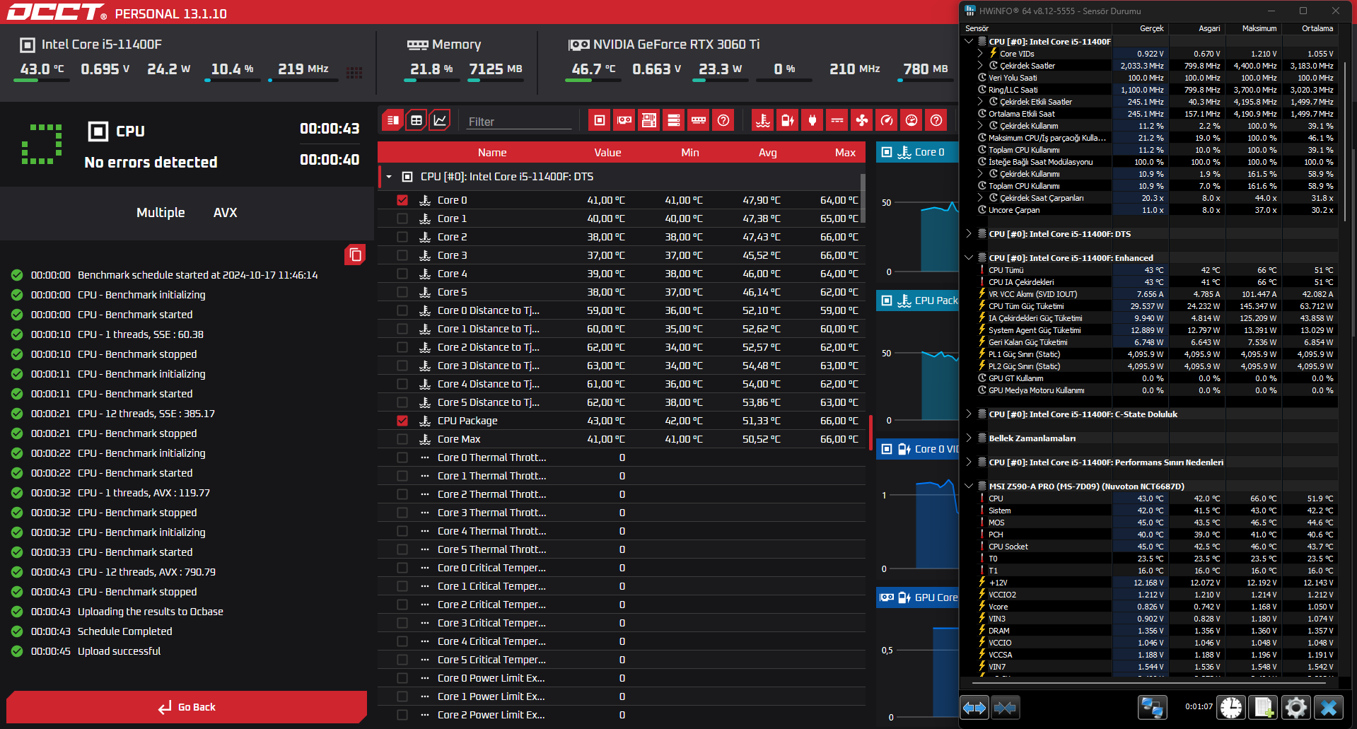
Task: Select 'CPU - 12 threads, AVX : 790.79' log entry
Action: (146, 572)
